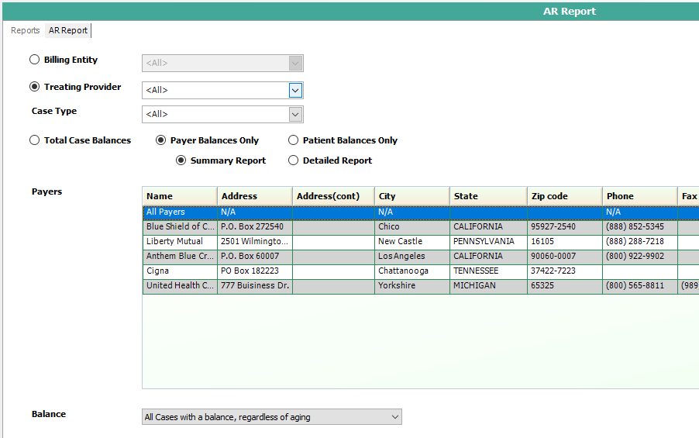Click phone number (800) 565-8811
This screenshot has height=438, width=699.
pos(639,286)
